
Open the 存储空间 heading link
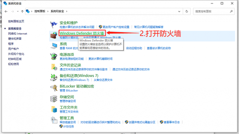(67, 97)
